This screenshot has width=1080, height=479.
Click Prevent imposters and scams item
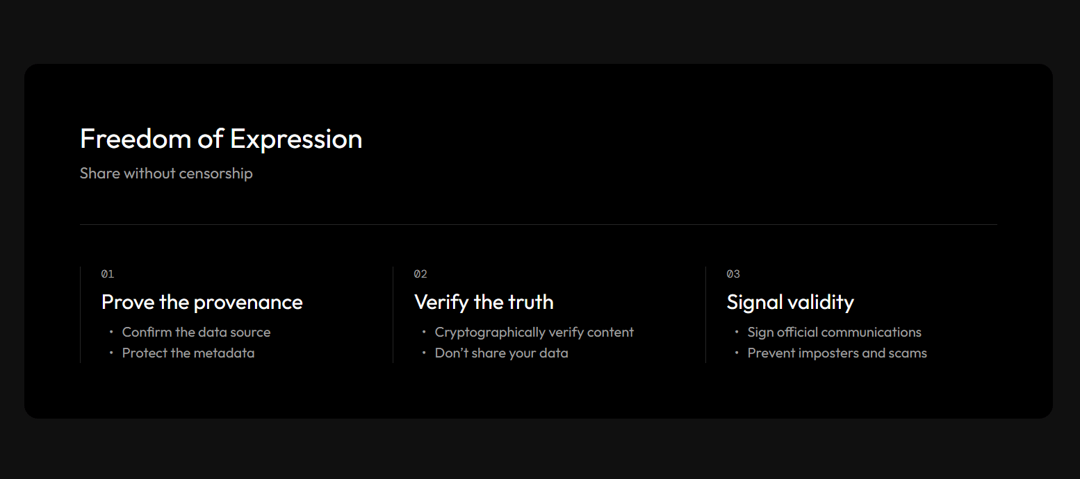pyautogui.click(x=837, y=353)
